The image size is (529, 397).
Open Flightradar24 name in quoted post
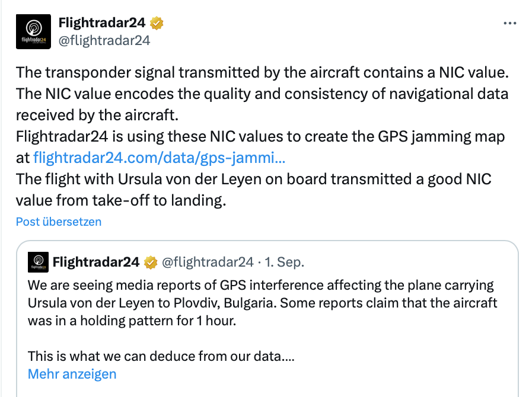(95, 262)
